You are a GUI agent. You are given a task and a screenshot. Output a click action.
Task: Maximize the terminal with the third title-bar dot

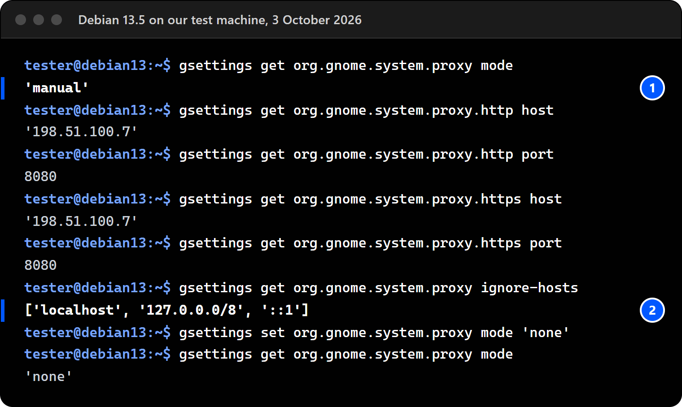(57, 20)
